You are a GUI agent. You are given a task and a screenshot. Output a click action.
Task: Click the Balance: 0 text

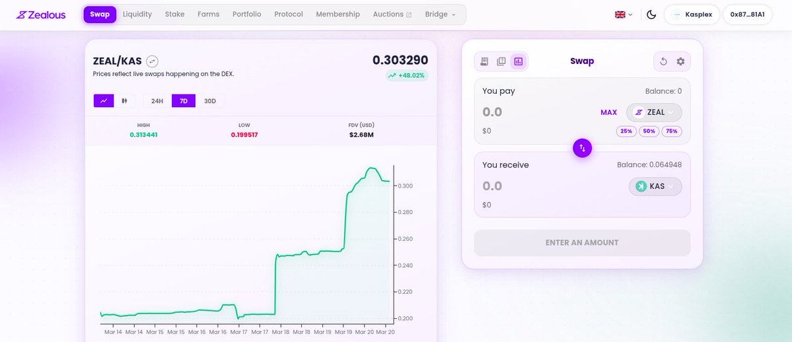[x=664, y=91]
